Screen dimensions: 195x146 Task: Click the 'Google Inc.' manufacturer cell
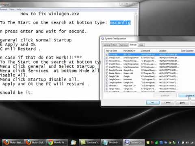(128, 70)
